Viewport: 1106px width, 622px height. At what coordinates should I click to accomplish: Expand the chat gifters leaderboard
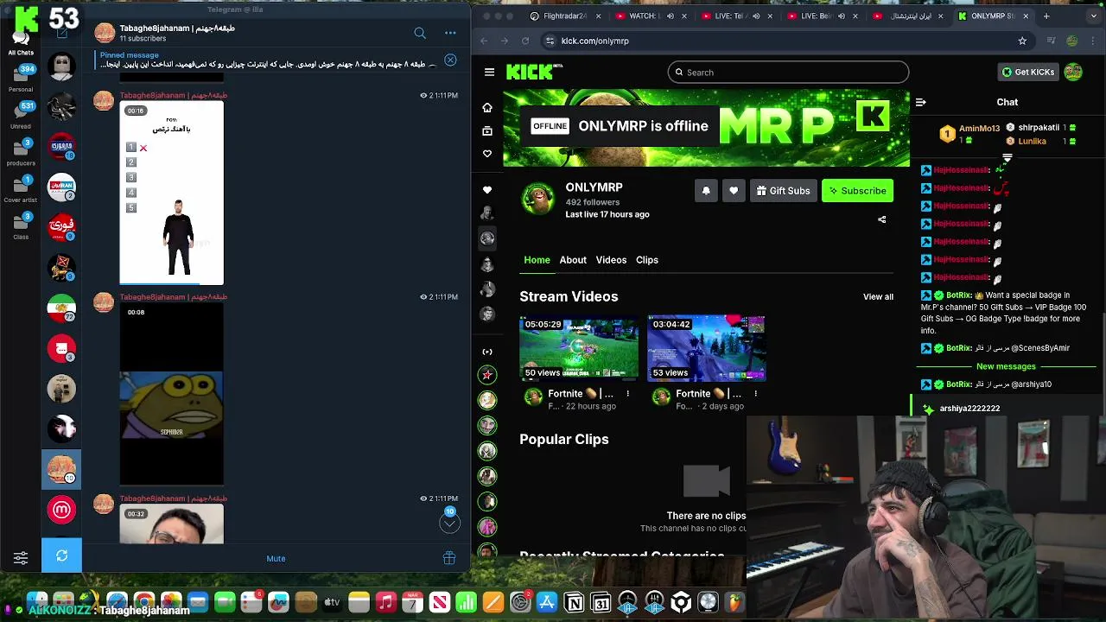(x=1007, y=158)
